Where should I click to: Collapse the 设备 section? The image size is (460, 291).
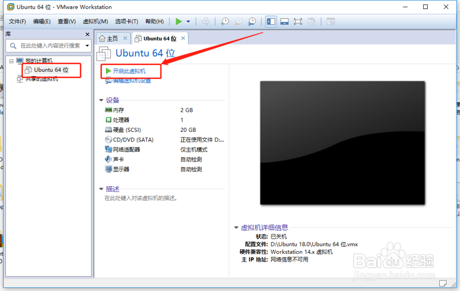[101, 100]
